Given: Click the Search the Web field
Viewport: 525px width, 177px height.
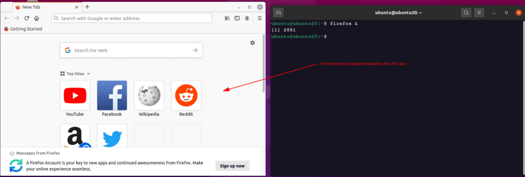Looking at the screenshot, I should [131, 50].
